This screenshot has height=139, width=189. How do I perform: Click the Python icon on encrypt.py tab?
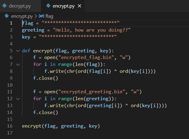tap(48, 6)
